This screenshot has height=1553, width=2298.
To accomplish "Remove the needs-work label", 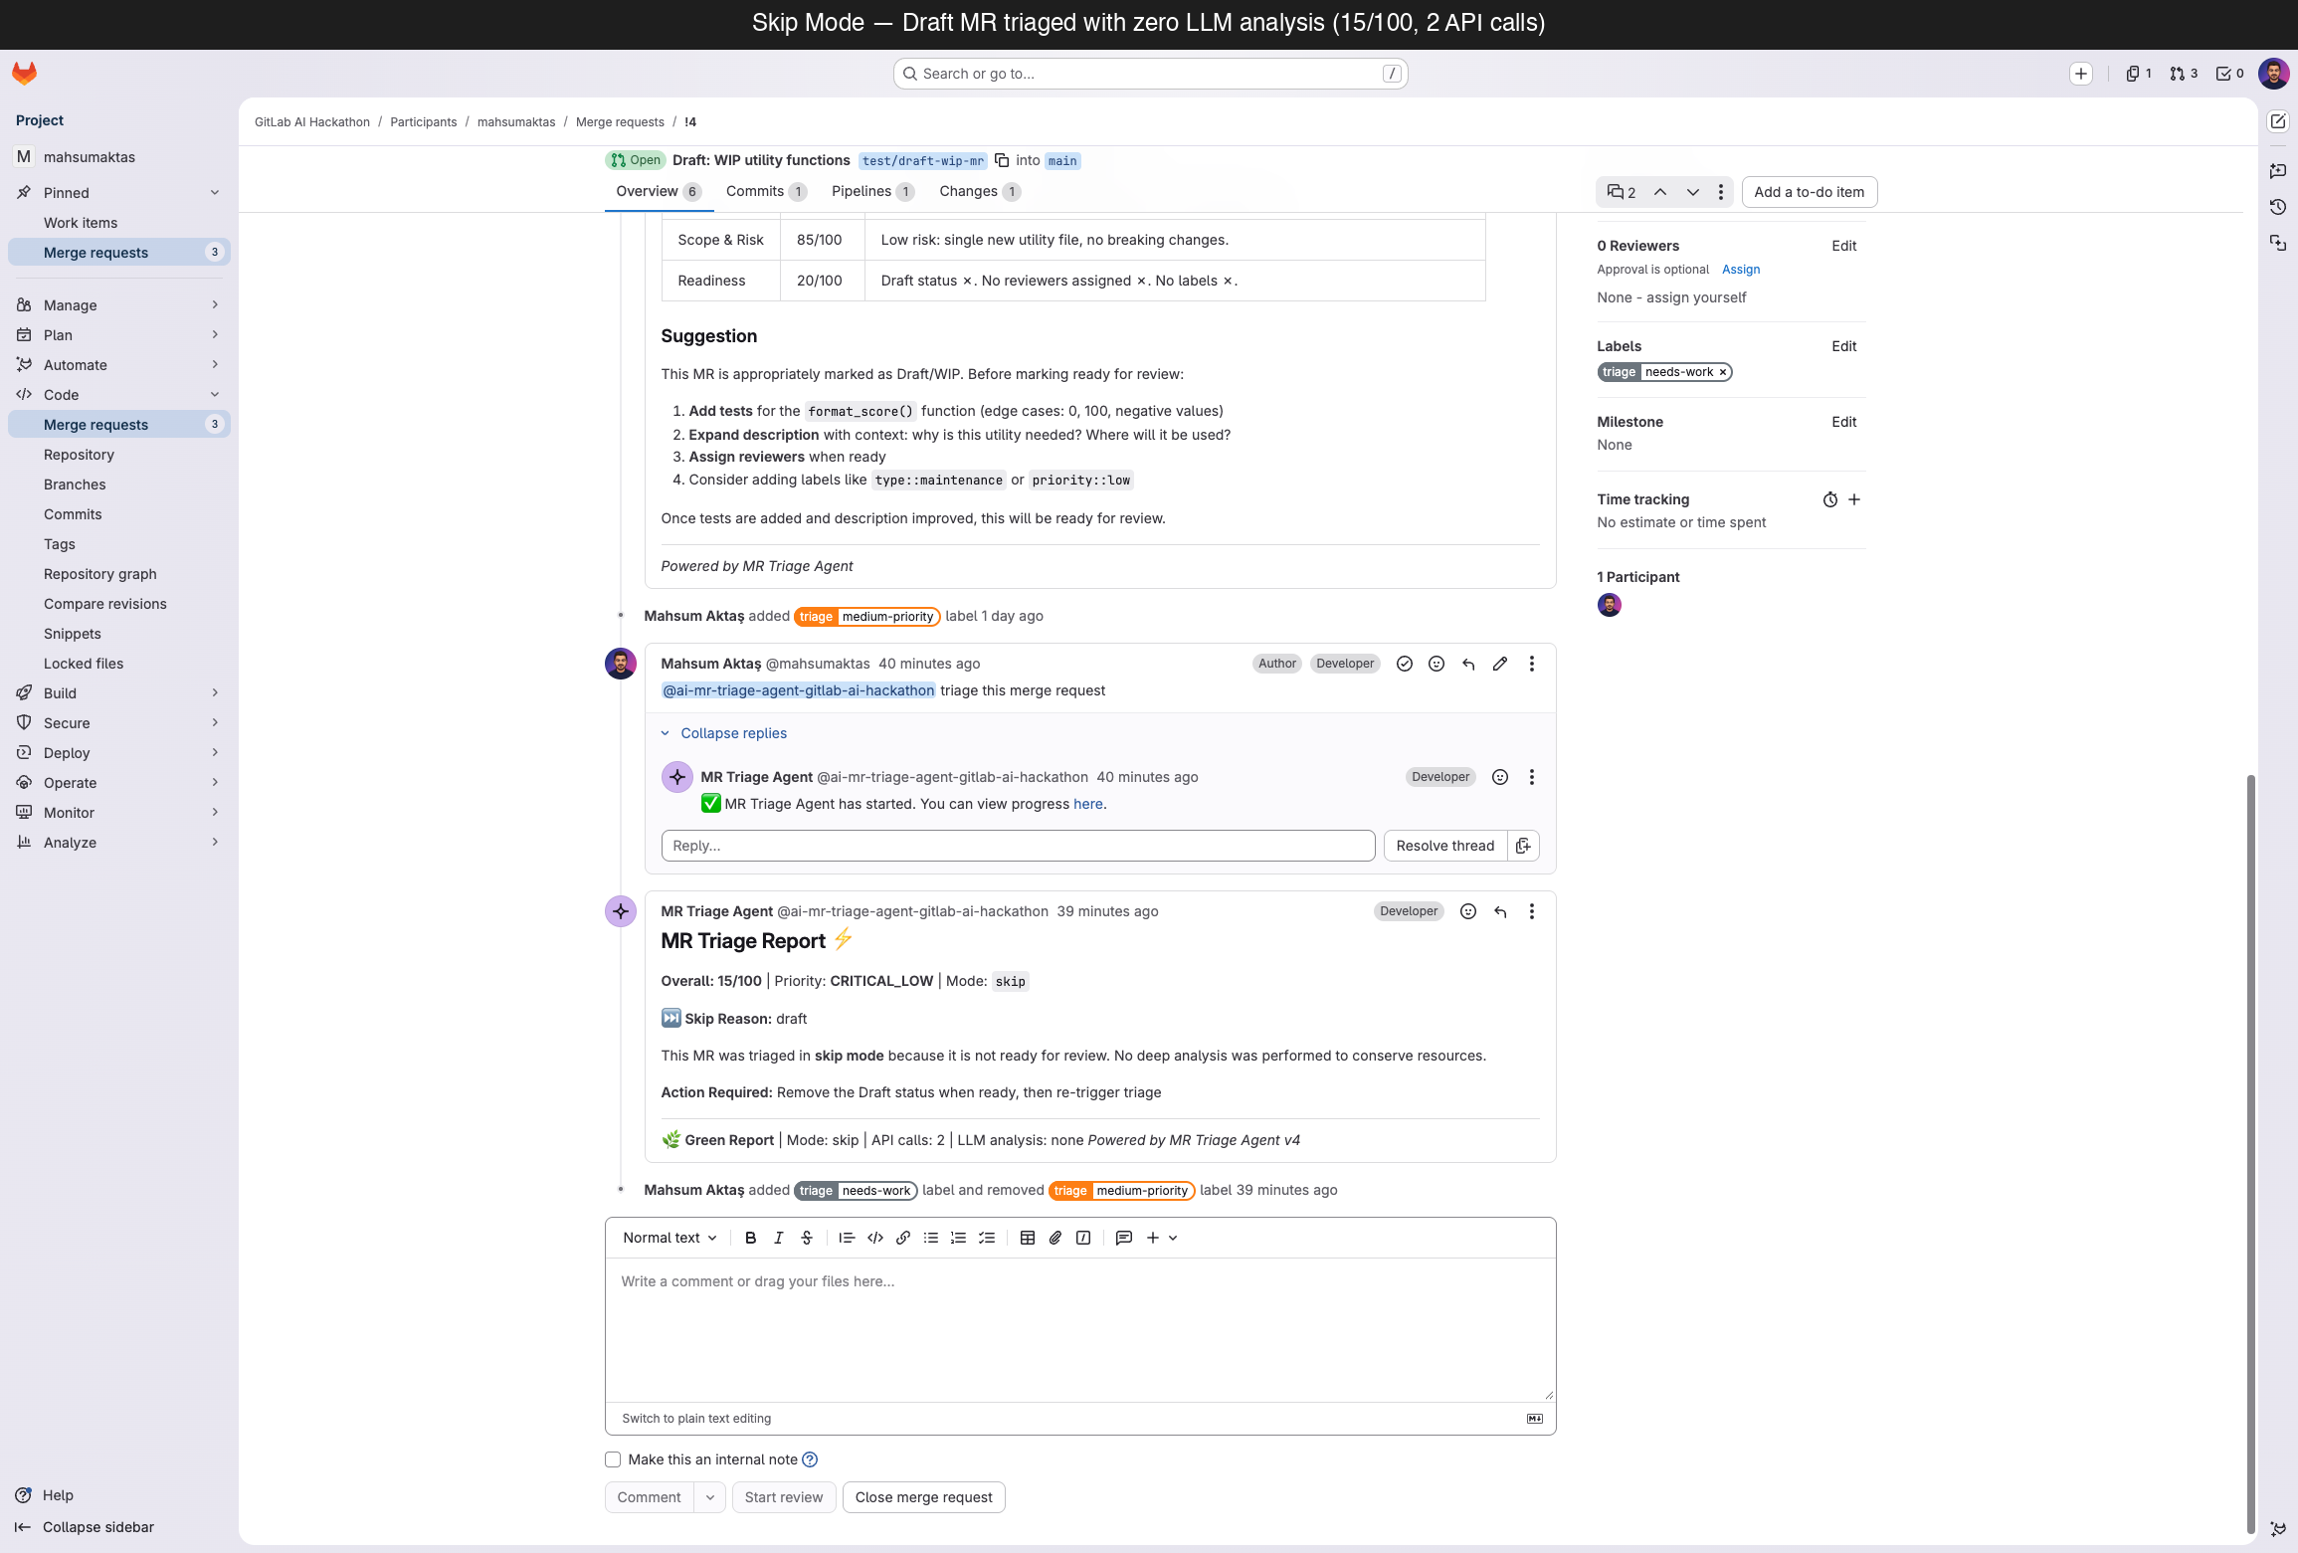I will (1722, 372).
